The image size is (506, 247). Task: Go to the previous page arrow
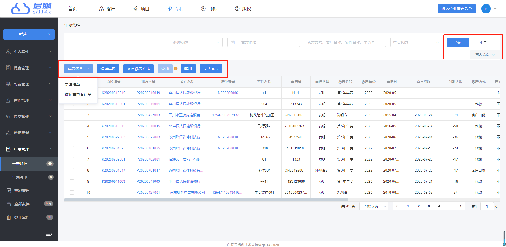397,206
